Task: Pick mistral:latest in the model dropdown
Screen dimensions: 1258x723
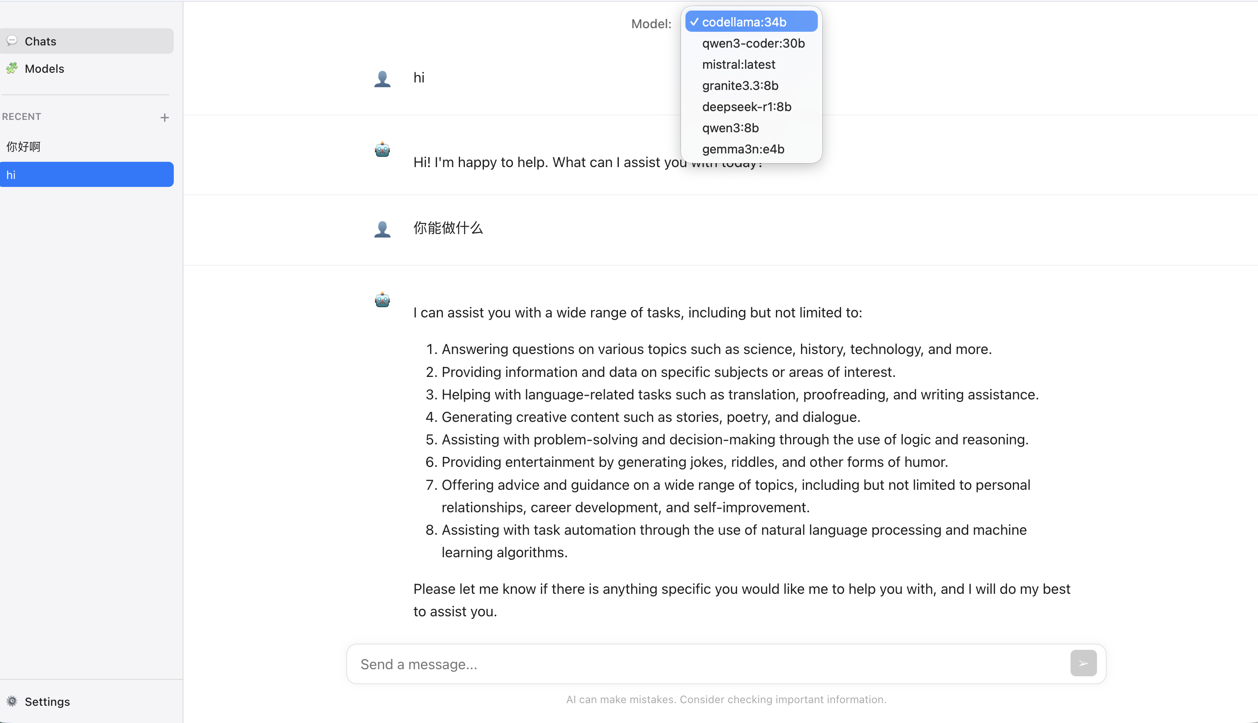Action: [x=738, y=64]
